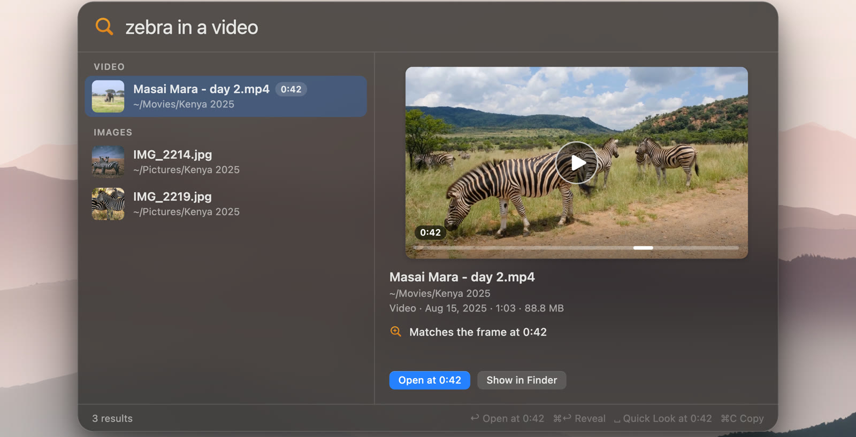This screenshot has height=437, width=856.
Task: Click 'Quick Look at 0:42' in footer
Action: (x=662, y=418)
